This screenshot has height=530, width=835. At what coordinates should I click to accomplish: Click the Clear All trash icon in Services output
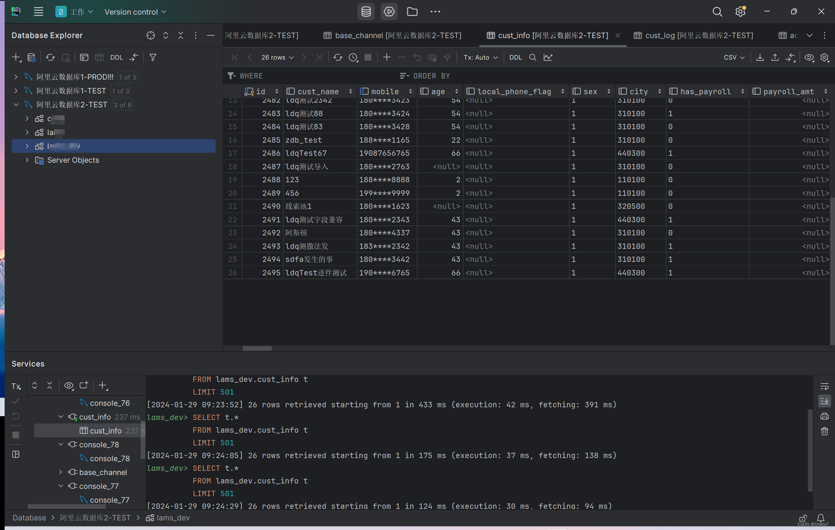824,431
